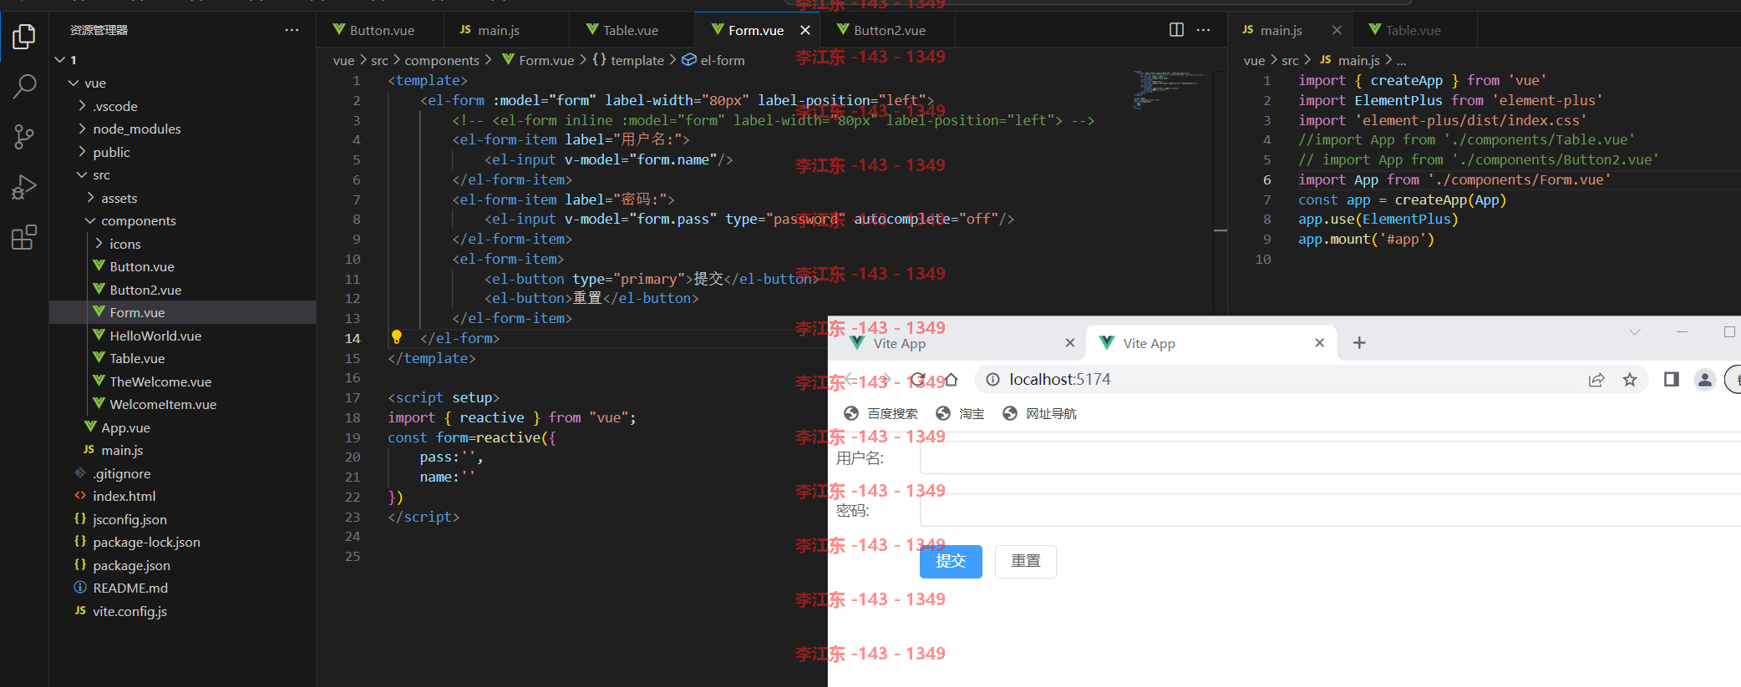This screenshot has width=1741, height=687.
Task: Click the 用户名 input field
Action: tap(1330, 457)
